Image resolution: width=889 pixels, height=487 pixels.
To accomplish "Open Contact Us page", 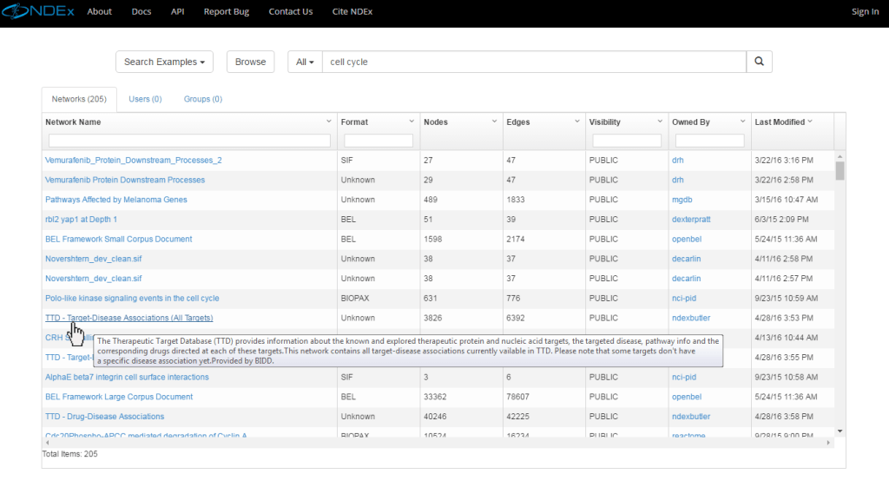I will (x=290, y=11).
